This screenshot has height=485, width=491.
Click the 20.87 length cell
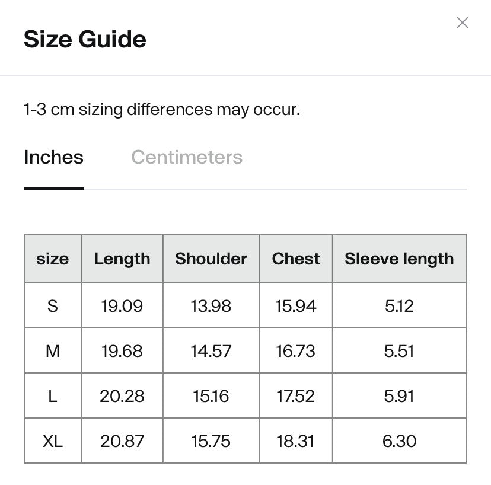tap(122, 441)
